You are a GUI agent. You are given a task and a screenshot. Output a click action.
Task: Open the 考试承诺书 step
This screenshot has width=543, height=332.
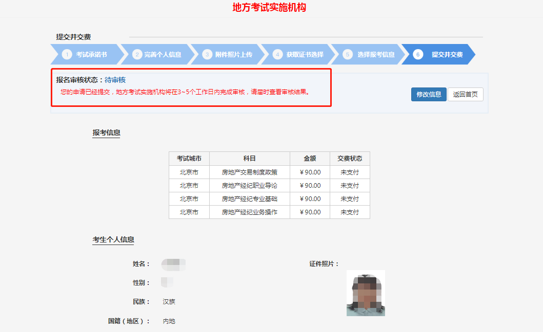pos(91,54)
